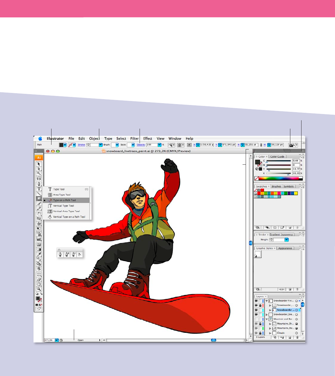Open the zoom level dropdown at bottom left
The width and height of the screenshot is (335, 376).
57,340
